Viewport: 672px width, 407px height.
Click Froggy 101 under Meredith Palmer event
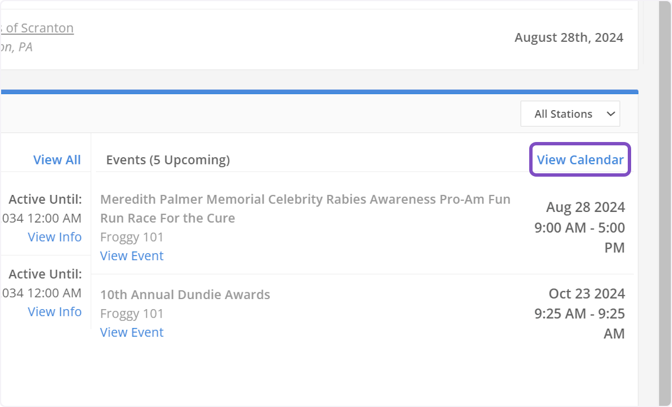pos(132,237)
